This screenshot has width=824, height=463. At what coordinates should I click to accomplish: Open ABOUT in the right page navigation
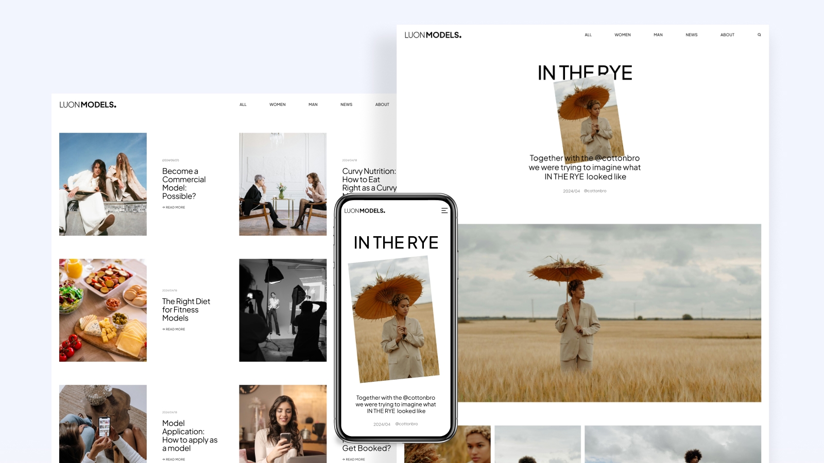(727, 35)
